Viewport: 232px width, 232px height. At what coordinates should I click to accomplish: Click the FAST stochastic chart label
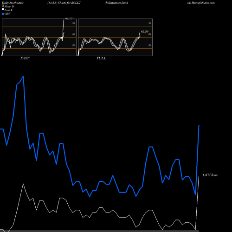25,58
